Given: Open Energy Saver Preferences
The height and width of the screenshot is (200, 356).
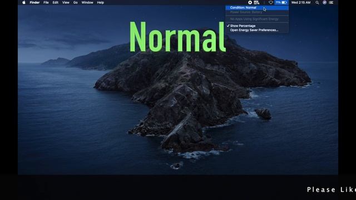Looking at the screenshot, I should click(257, 30).
